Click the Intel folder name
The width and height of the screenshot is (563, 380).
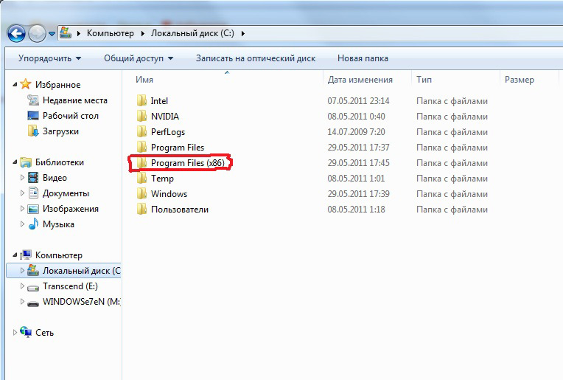[159, 101]
